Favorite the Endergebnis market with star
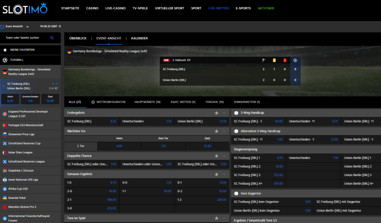 click(x=217, y=113)
